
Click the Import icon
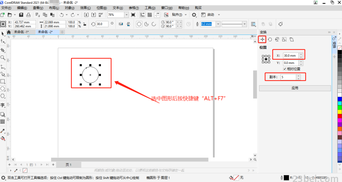(x=86, y=15)
